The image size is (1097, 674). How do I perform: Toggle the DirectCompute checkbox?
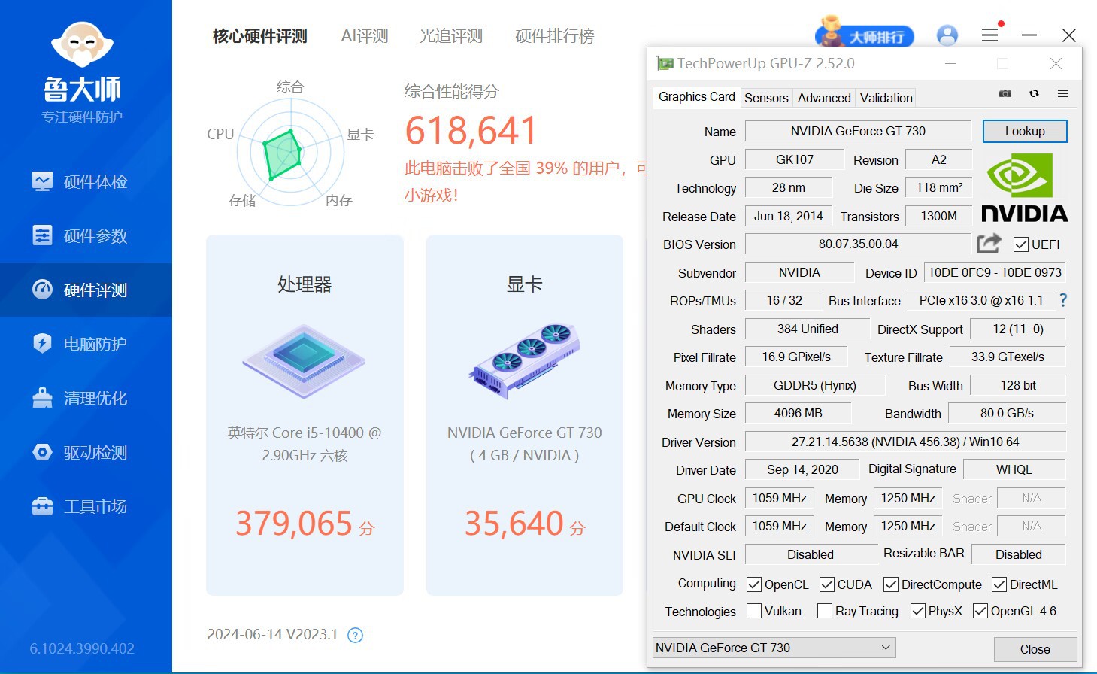click(x=891, y=584)
